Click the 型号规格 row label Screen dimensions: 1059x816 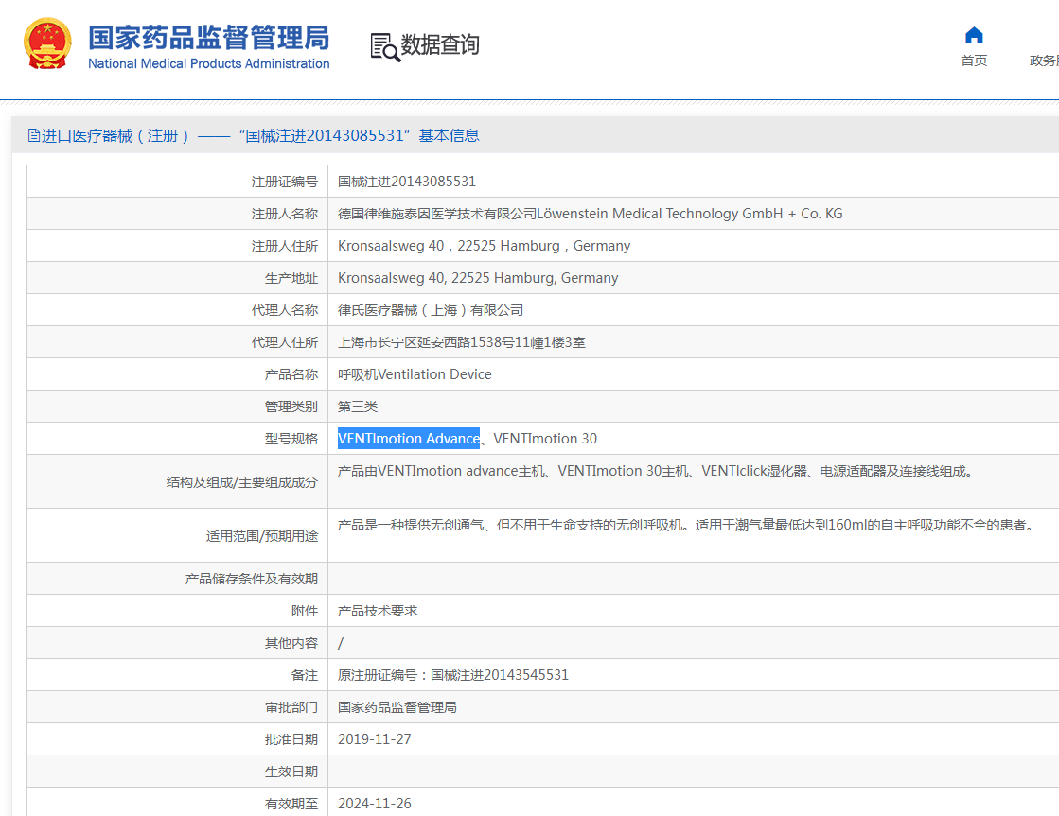point(291,439)
